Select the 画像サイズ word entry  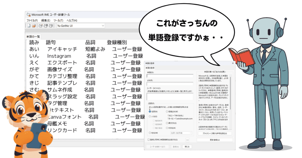[60, 69]
